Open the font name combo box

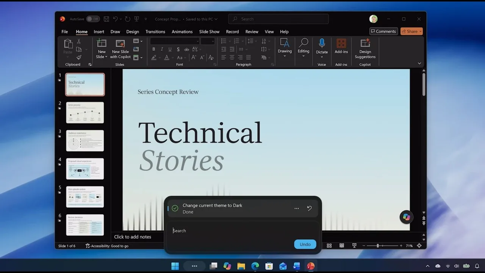(x=175, y=41)
